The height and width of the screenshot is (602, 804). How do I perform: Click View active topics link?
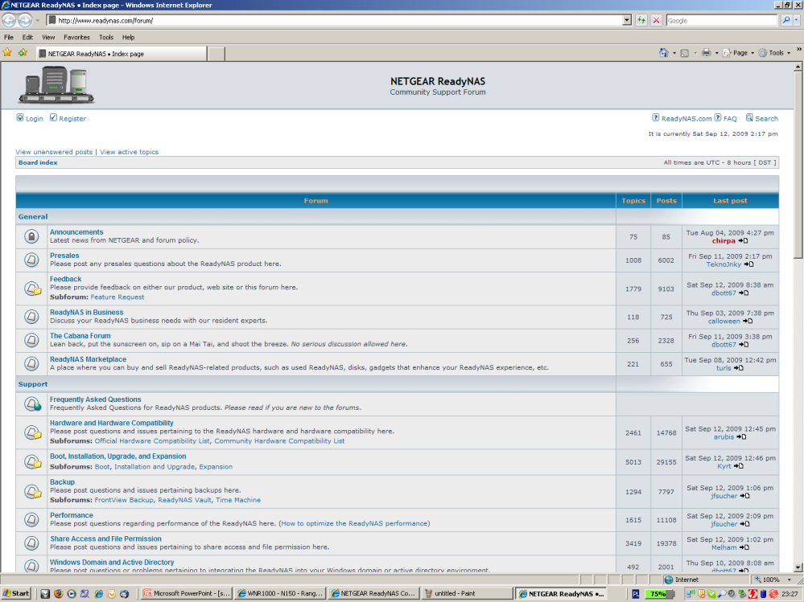[130, 152]
